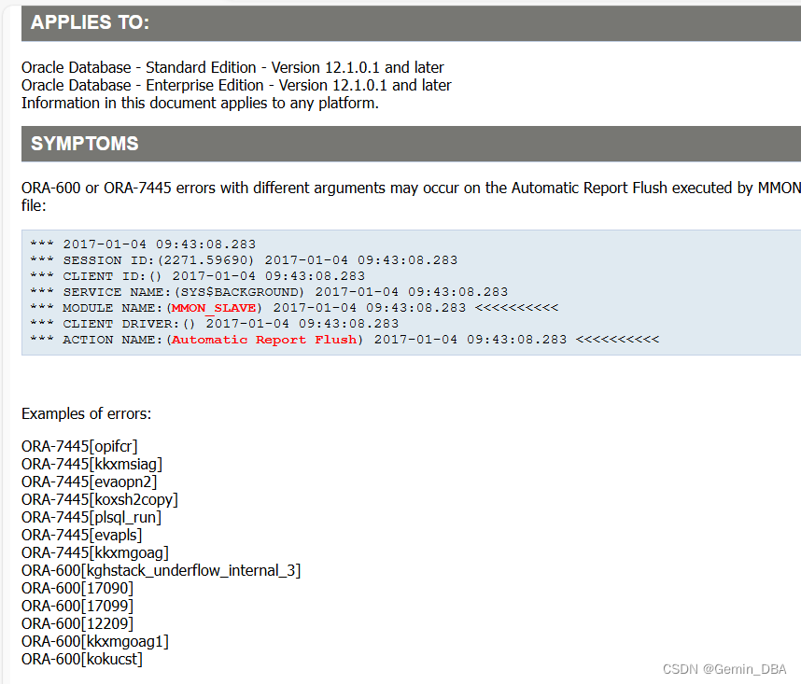This screenshot has height=684, width=801.
Task: Select ORA-600[12209] error entry
Action: point(77,623)
